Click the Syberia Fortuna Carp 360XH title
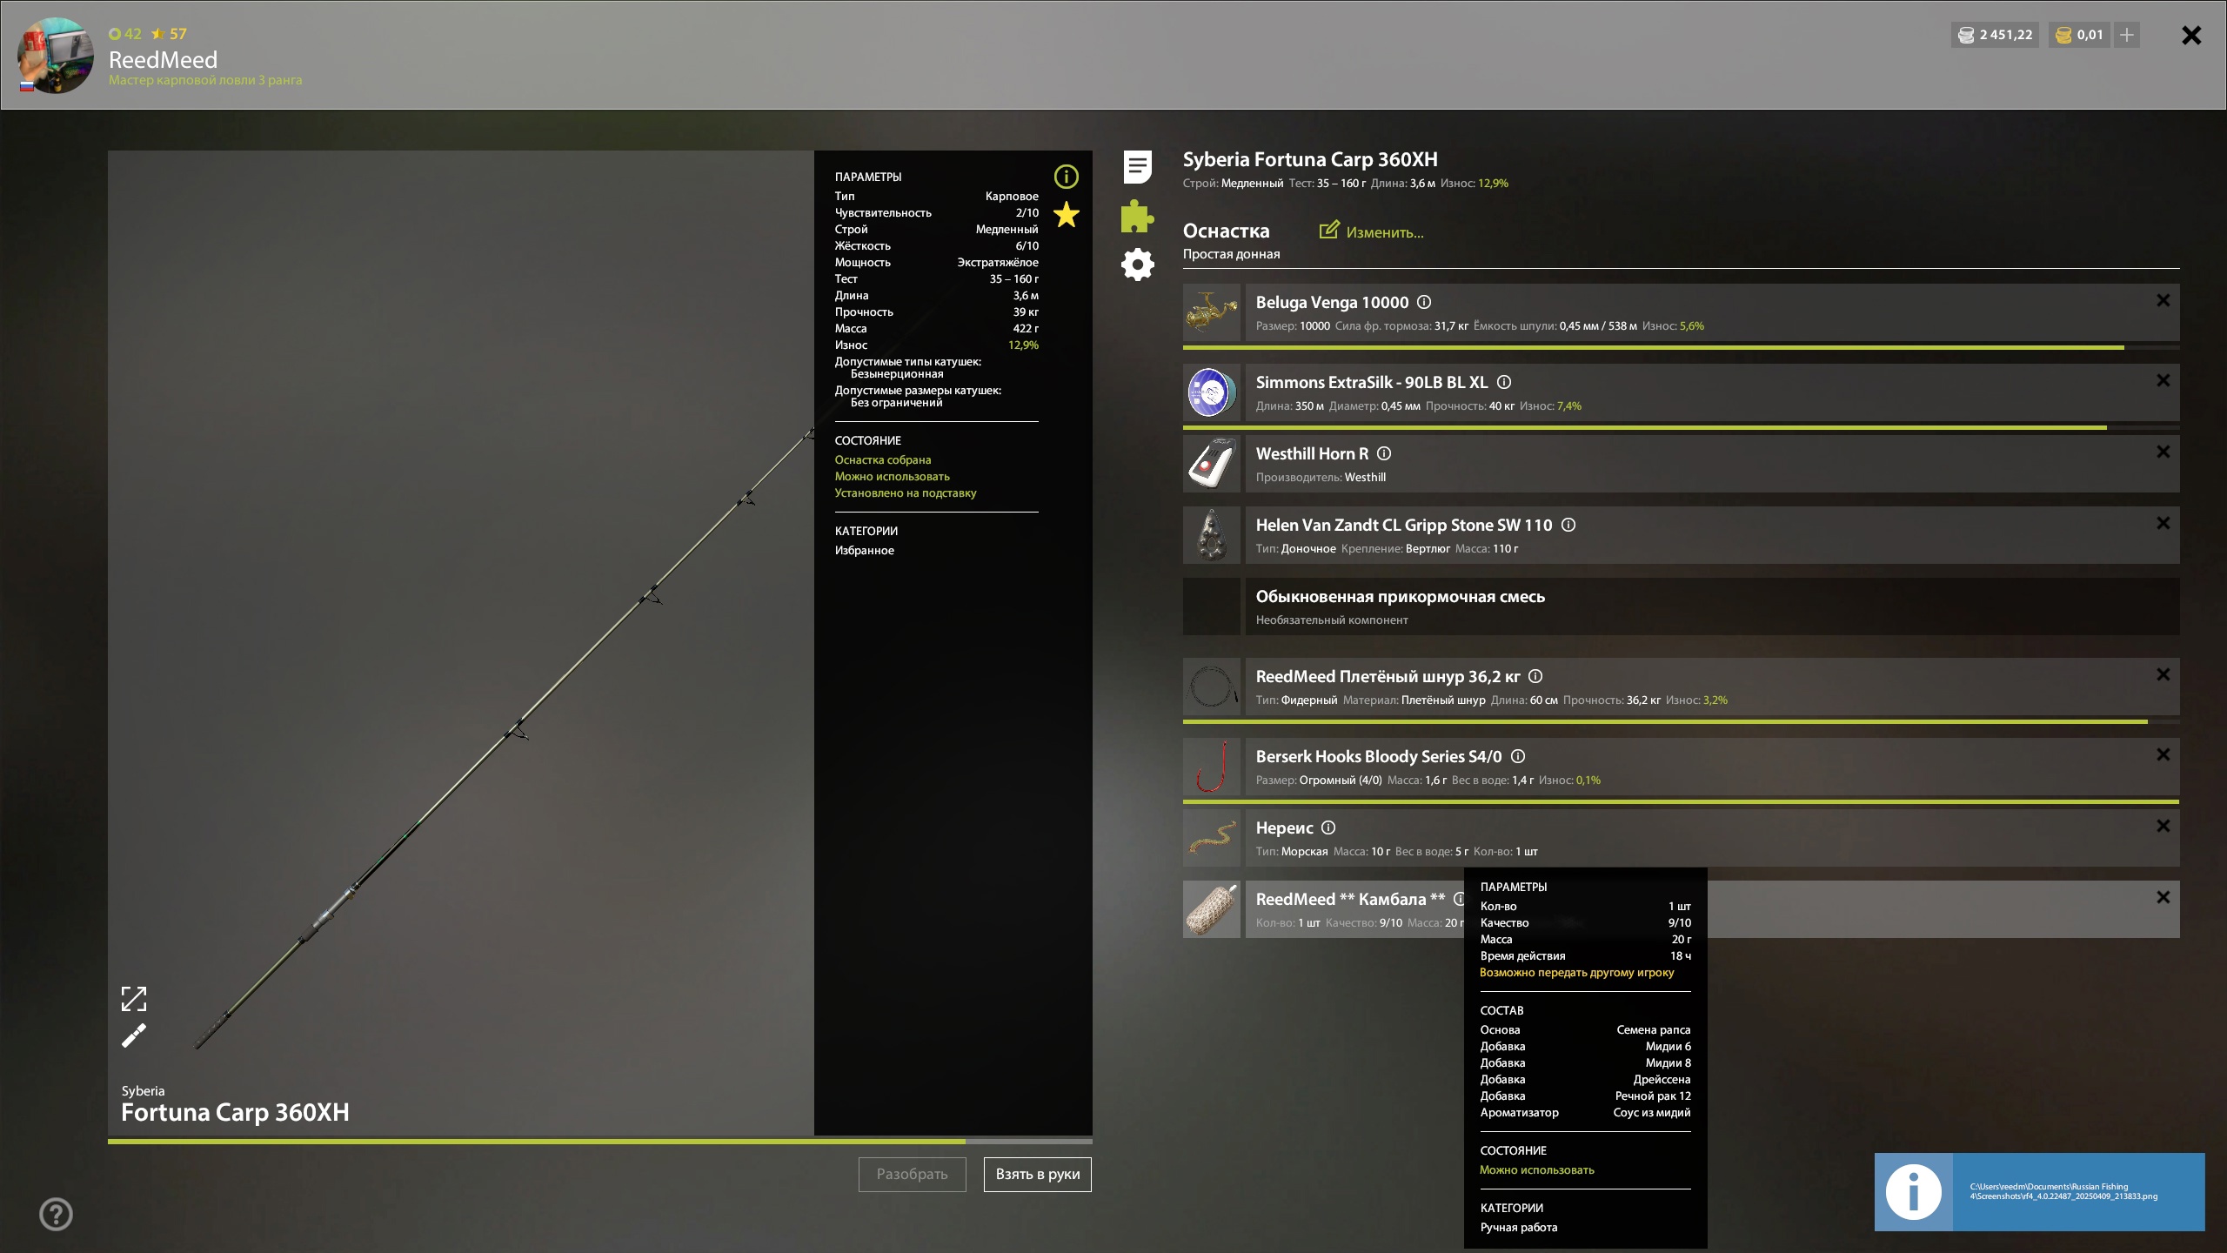 click(x=1310, y=159)
